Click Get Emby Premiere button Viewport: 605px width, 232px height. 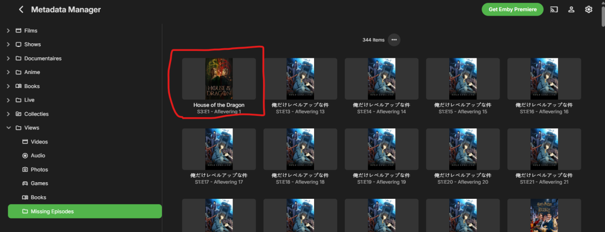512,10
